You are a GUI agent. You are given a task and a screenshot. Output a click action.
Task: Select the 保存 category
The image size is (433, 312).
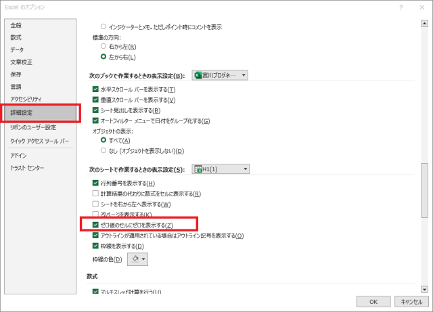[x=16, y=74]
